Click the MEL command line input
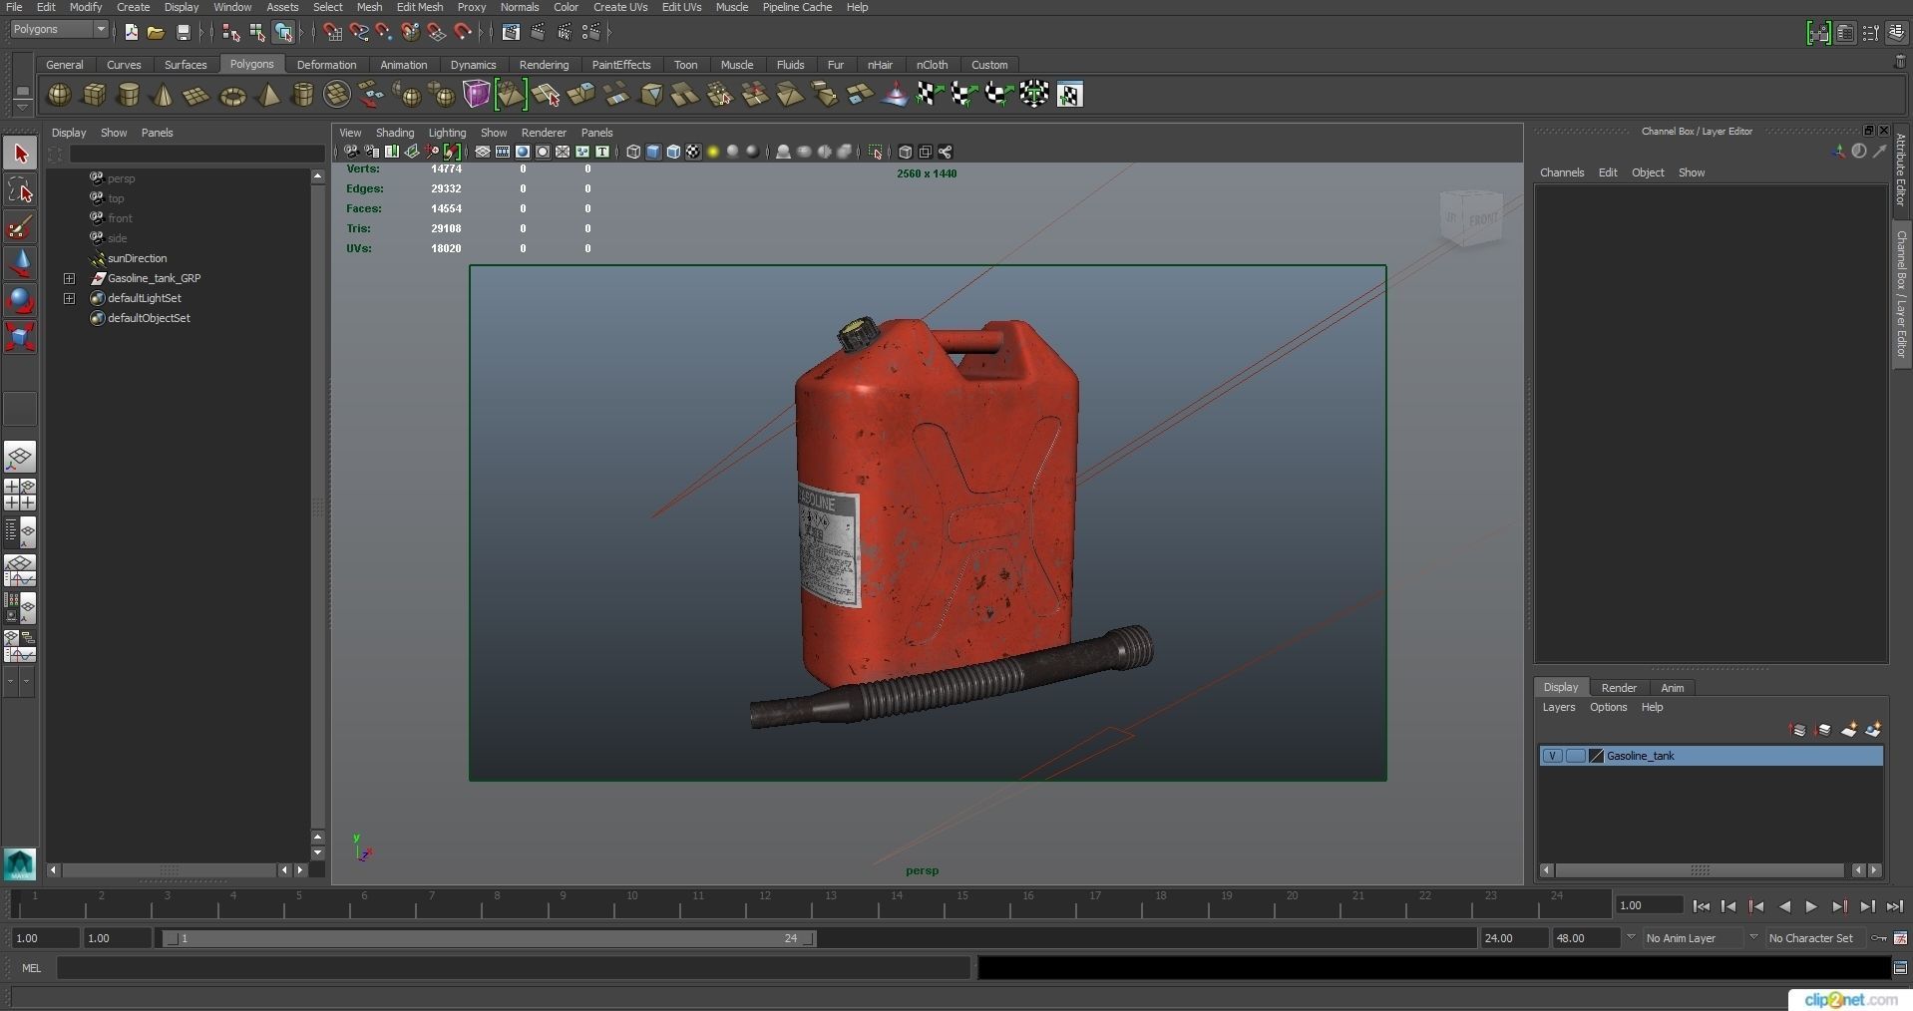 tap(513, 967)
